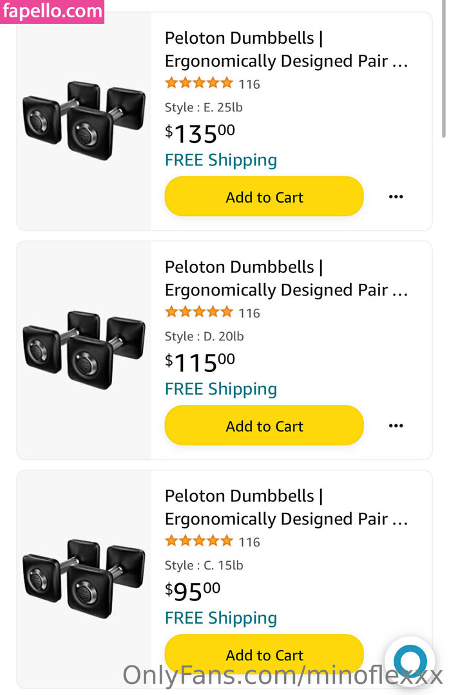This screenshot has width=449, height=695.
Task: Open the 15lb Peloton Dumbbells product image
Action: (84, 579)
